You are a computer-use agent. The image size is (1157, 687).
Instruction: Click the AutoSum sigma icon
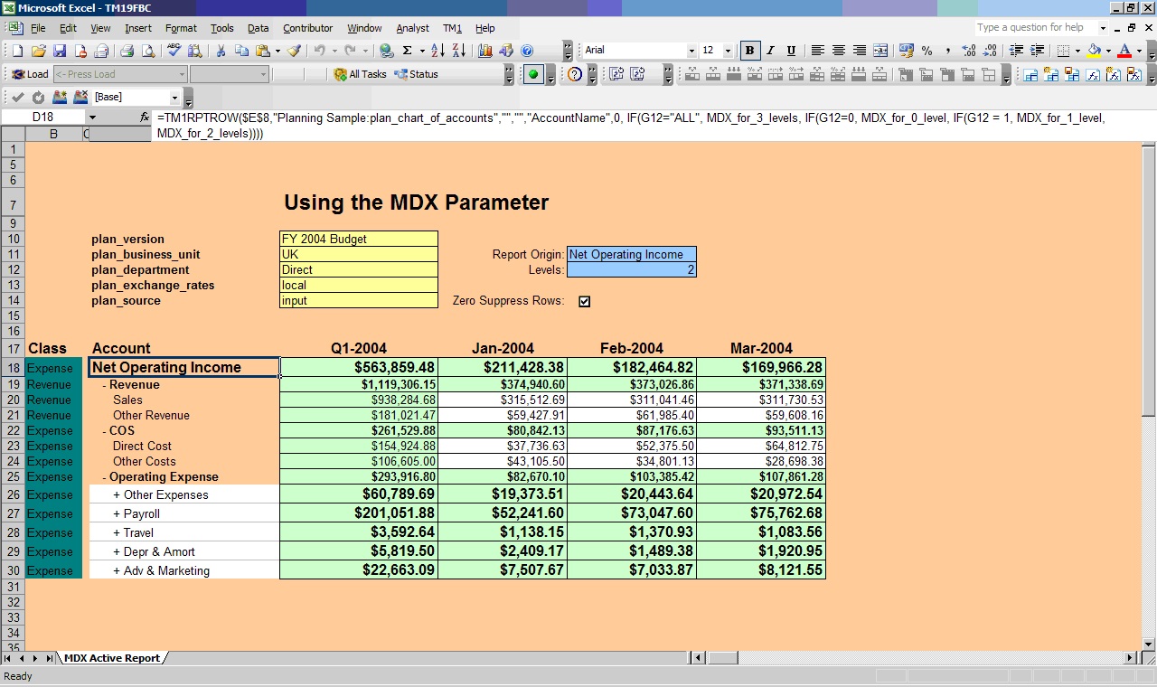pyautogui.click(x=408, y=51)
